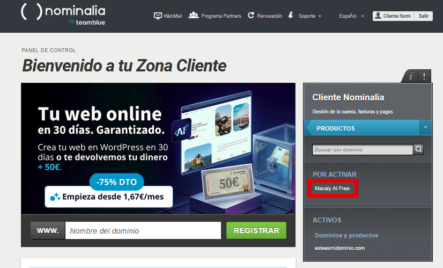Open the exclamation alerts tab icon
443x268 pixels.
pos(424,76)
